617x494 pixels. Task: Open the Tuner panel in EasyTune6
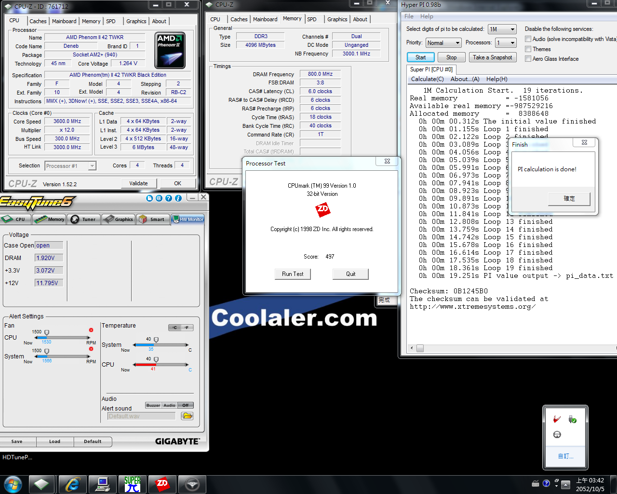click(x=83, y=219)
